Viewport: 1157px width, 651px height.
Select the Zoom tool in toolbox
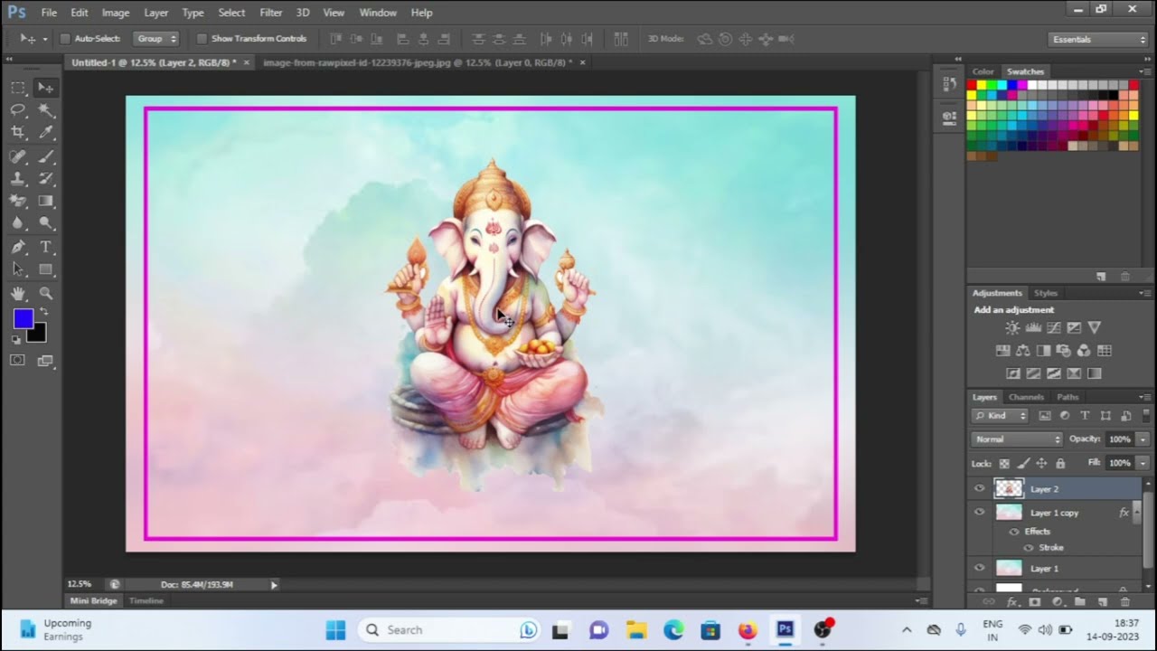(45, 293)
